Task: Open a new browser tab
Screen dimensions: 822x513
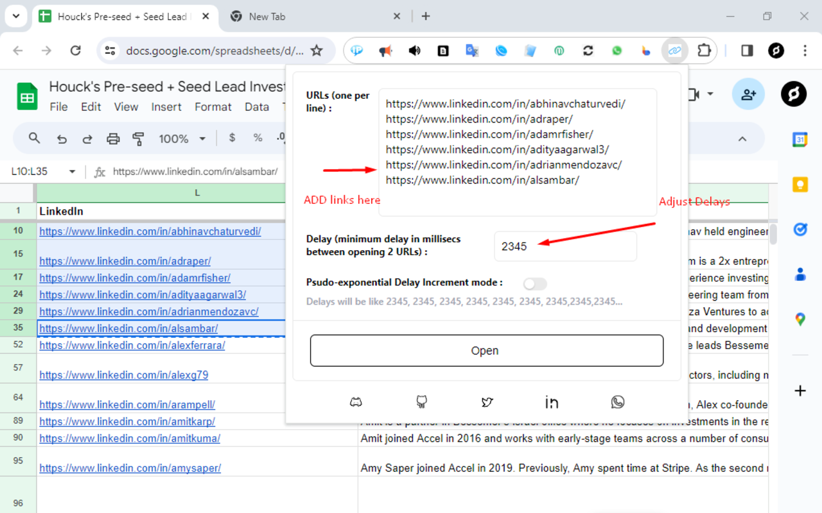Action: click(426, 16)
